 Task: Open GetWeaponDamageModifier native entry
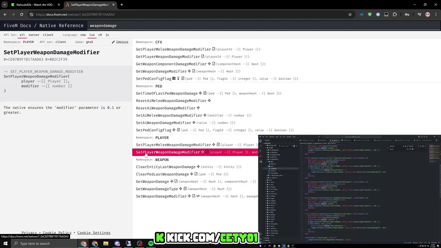point(161,71)
